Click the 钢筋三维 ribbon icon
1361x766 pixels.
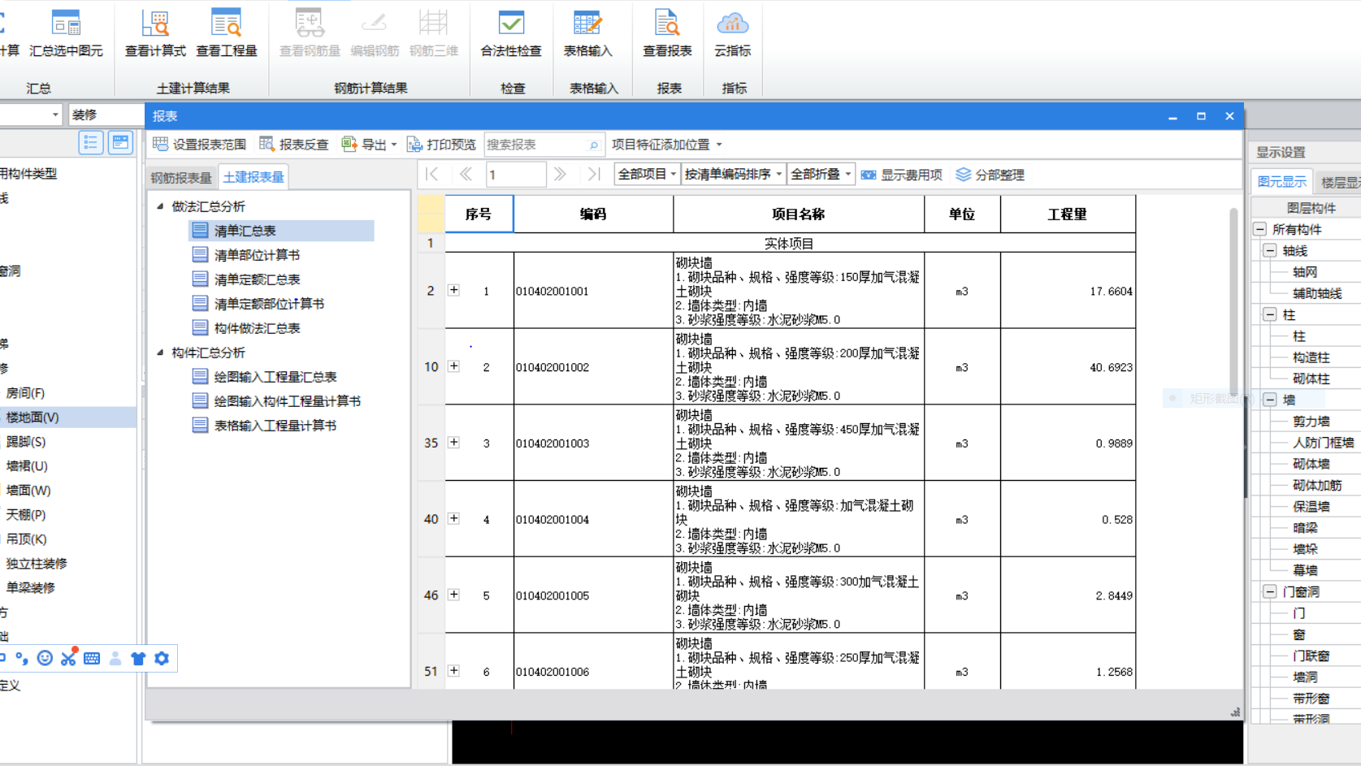(x=434, y=32)
